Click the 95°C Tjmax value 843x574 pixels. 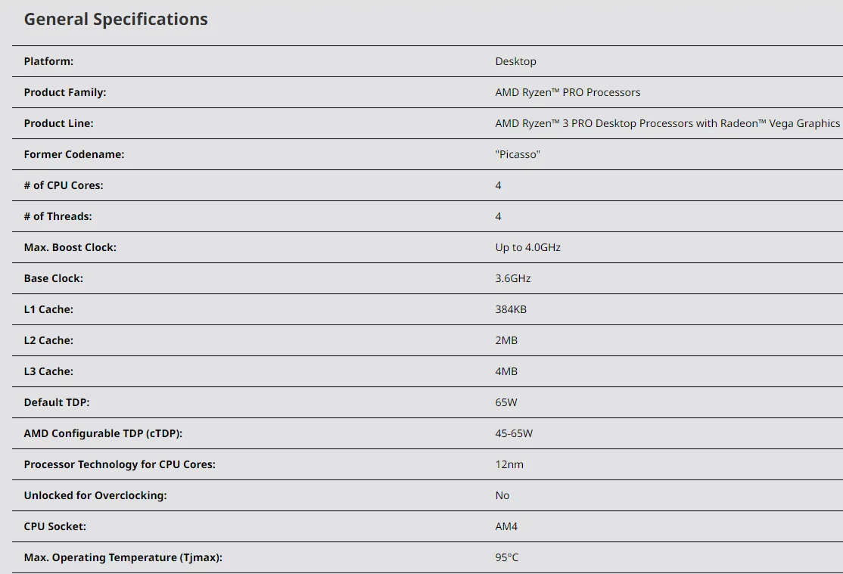point(507,557)
